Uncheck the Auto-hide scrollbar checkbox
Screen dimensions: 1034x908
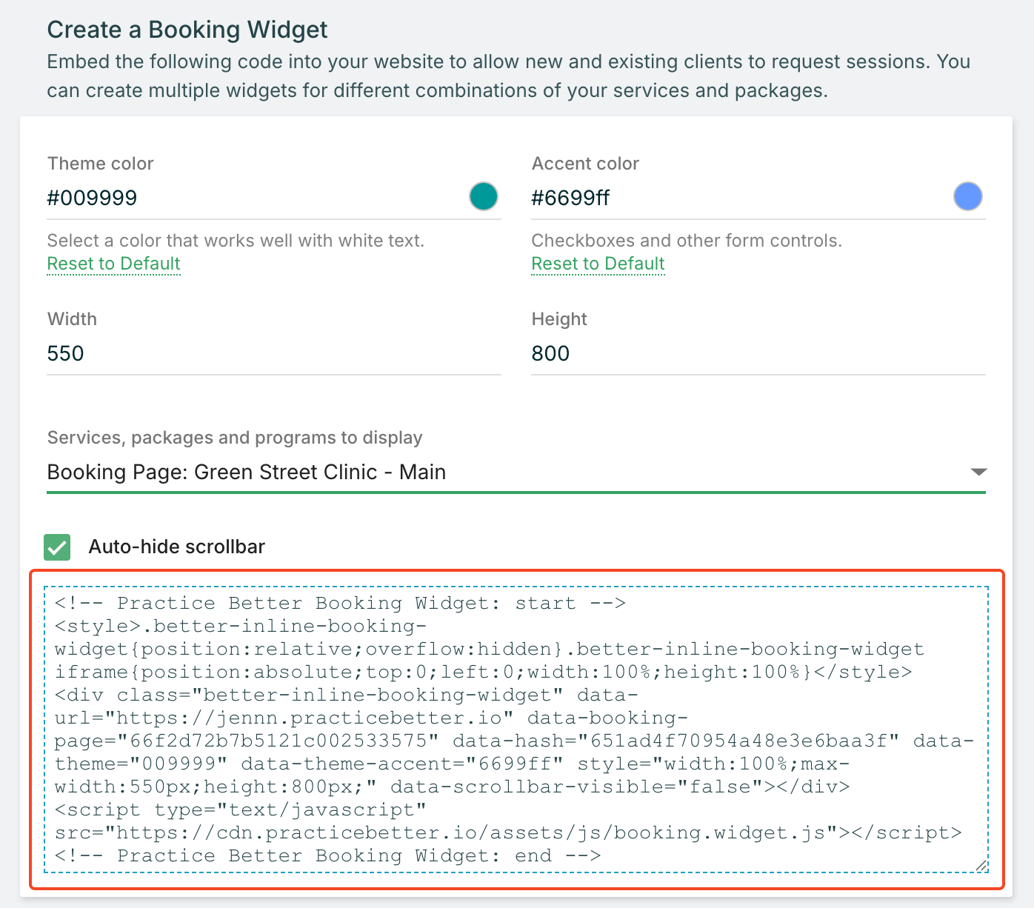[x=57, y=547]
